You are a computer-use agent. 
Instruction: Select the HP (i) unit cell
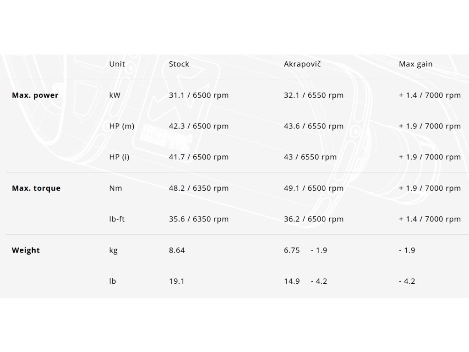point(119,157)
